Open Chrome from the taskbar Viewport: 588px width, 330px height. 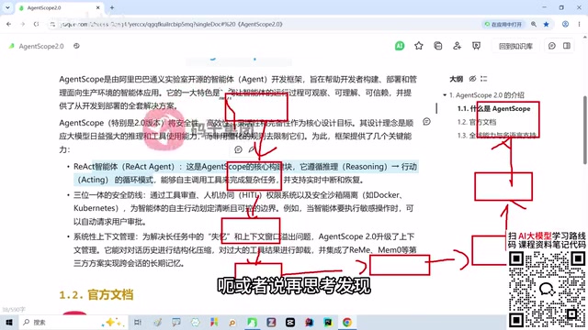point(347,322)
